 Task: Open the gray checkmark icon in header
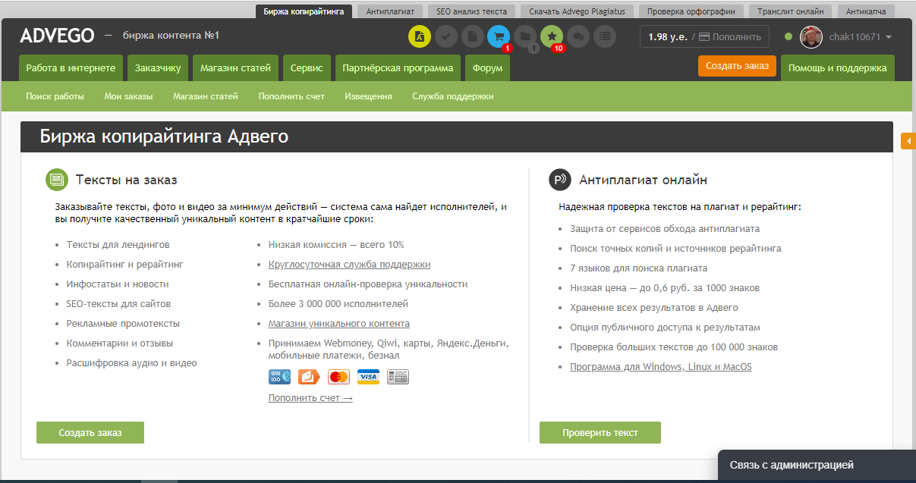pos(446,36)
